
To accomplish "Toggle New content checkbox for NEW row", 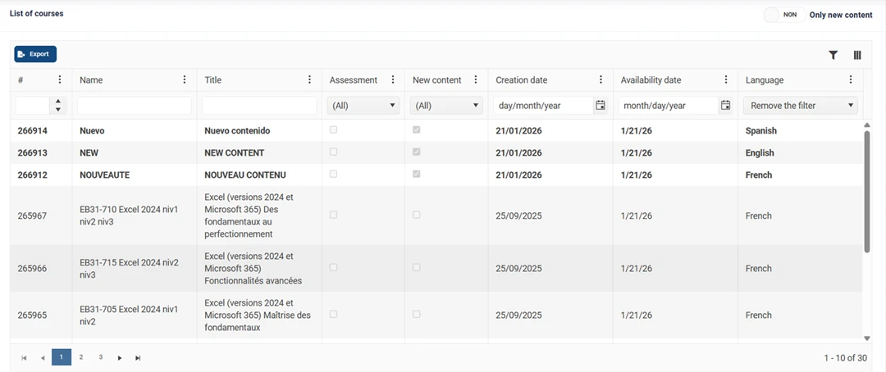I will point(417,152).
